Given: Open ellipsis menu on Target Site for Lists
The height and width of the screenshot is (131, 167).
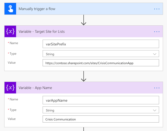Looking at the screenshot, I should pyautogui.click(x=157, y=31).
